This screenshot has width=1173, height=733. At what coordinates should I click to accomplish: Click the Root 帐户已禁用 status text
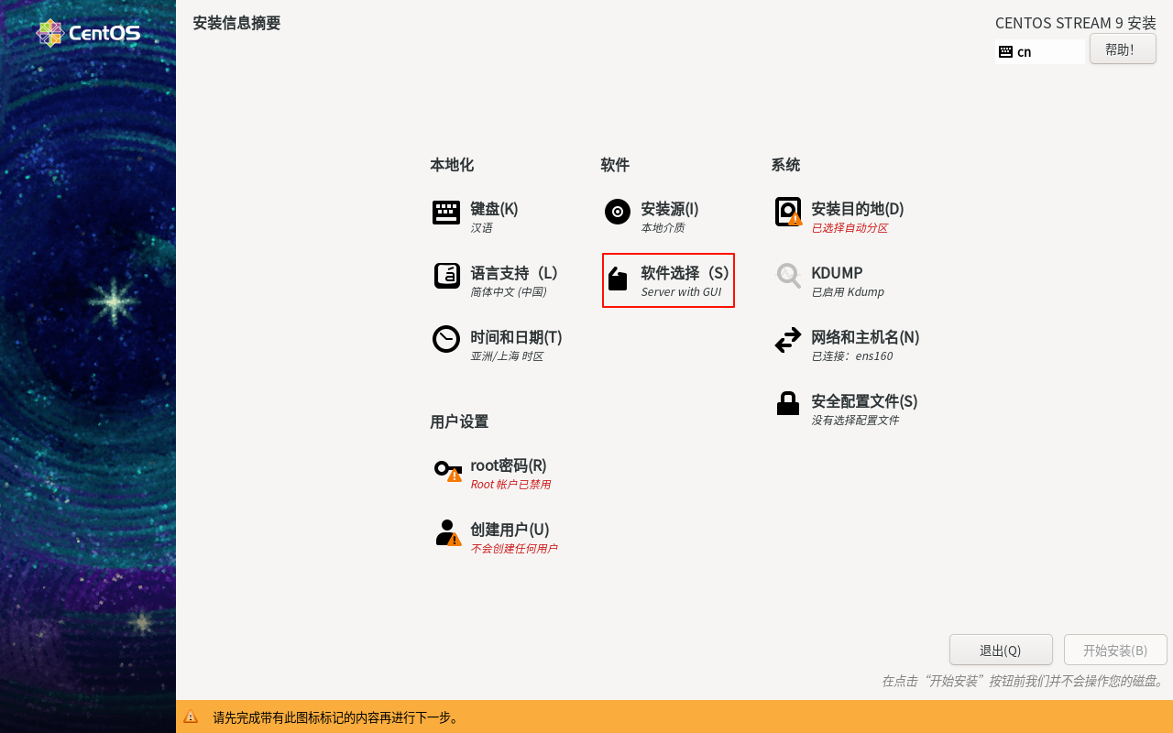(510, 485)
